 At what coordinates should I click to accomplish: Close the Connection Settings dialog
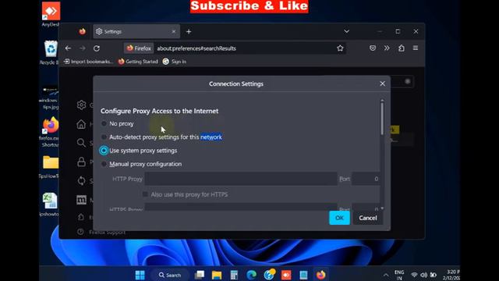(383, 84)
